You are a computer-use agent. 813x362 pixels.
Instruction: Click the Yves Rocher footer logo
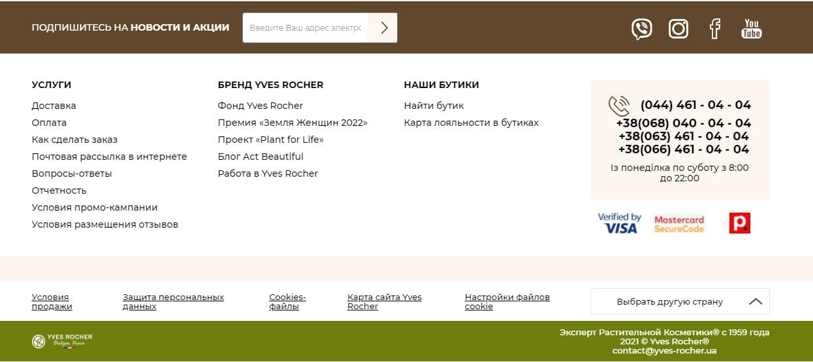tap(62, 341)
